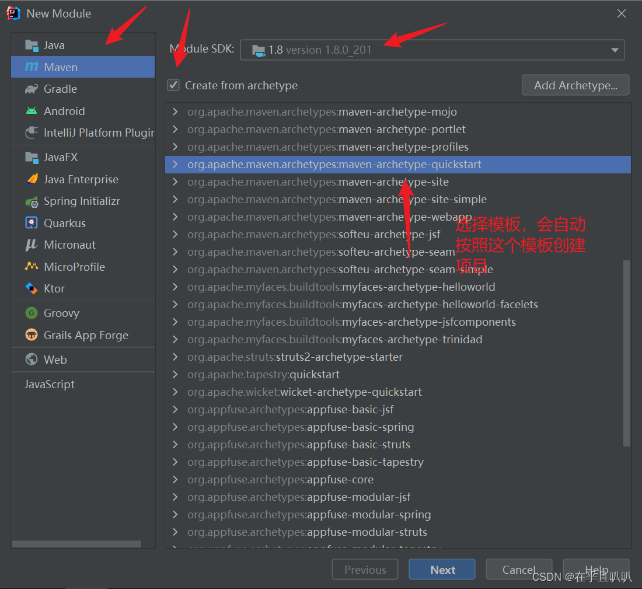Expand struts2-archetype-starter chevron
Screen dimensions: 642x589
coord(175,357)
